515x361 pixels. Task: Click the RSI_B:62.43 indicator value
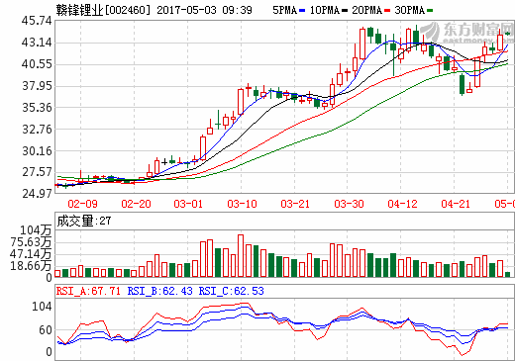[159, 291]
